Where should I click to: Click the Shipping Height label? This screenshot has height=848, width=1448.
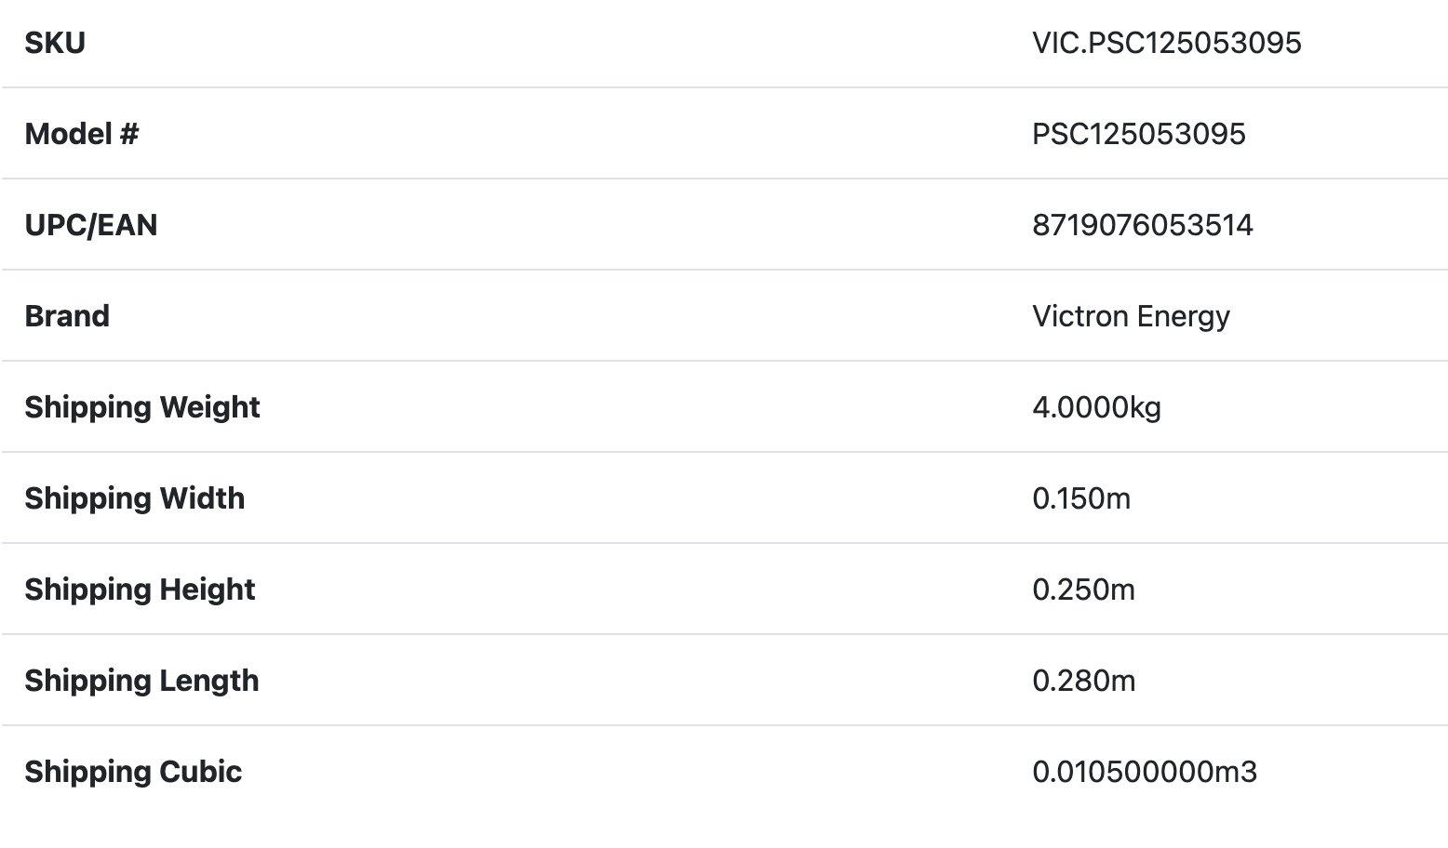[140, 590]
